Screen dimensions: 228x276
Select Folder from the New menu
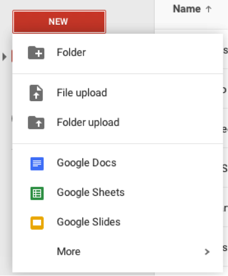(x=118, y=53)
